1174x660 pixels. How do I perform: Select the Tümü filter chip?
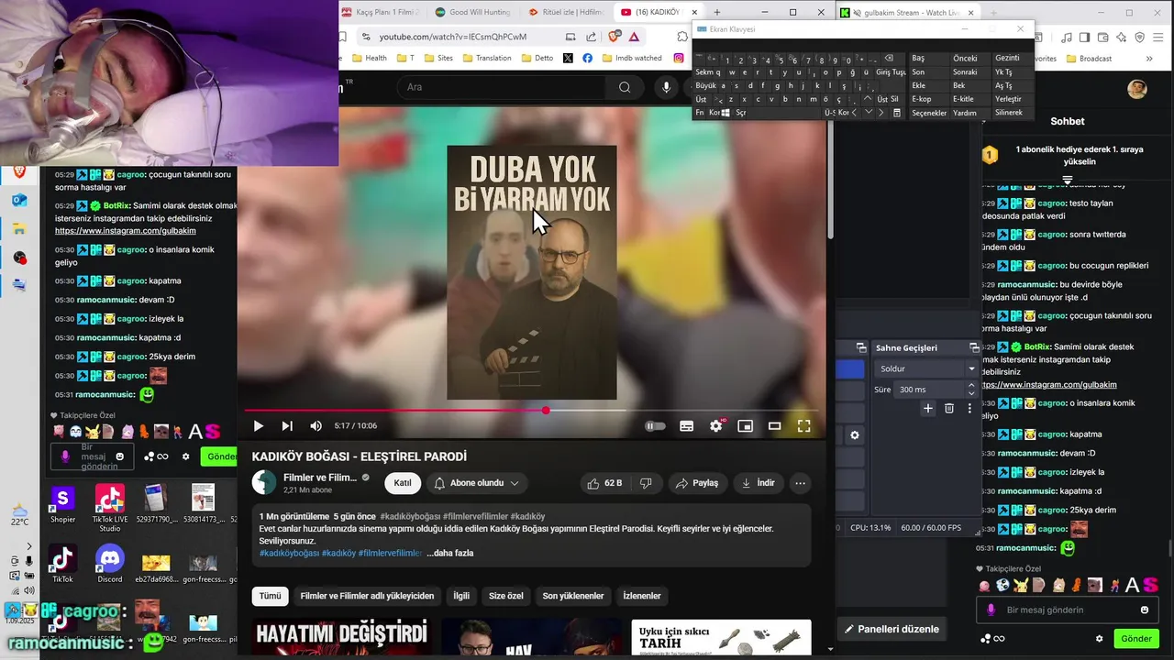click(x=270, y=596)
